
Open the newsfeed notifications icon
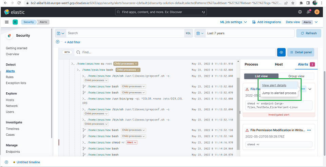coord(309,12)
